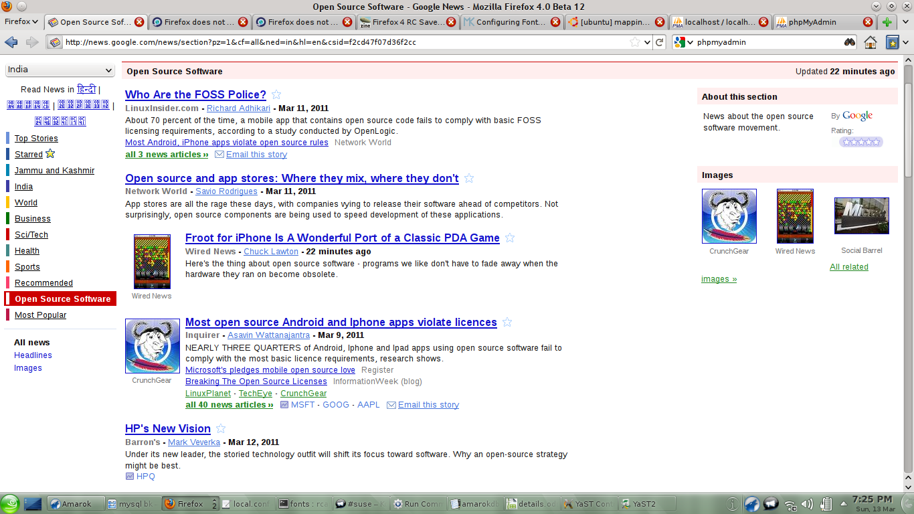
Task: Open the openSUSE kickoff launcher
Action: click(9, 504)
